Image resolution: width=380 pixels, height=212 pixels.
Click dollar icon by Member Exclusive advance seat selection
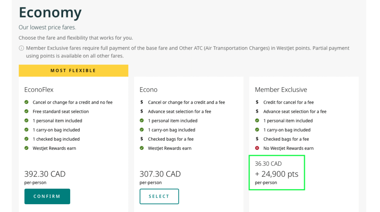(257, 111)
